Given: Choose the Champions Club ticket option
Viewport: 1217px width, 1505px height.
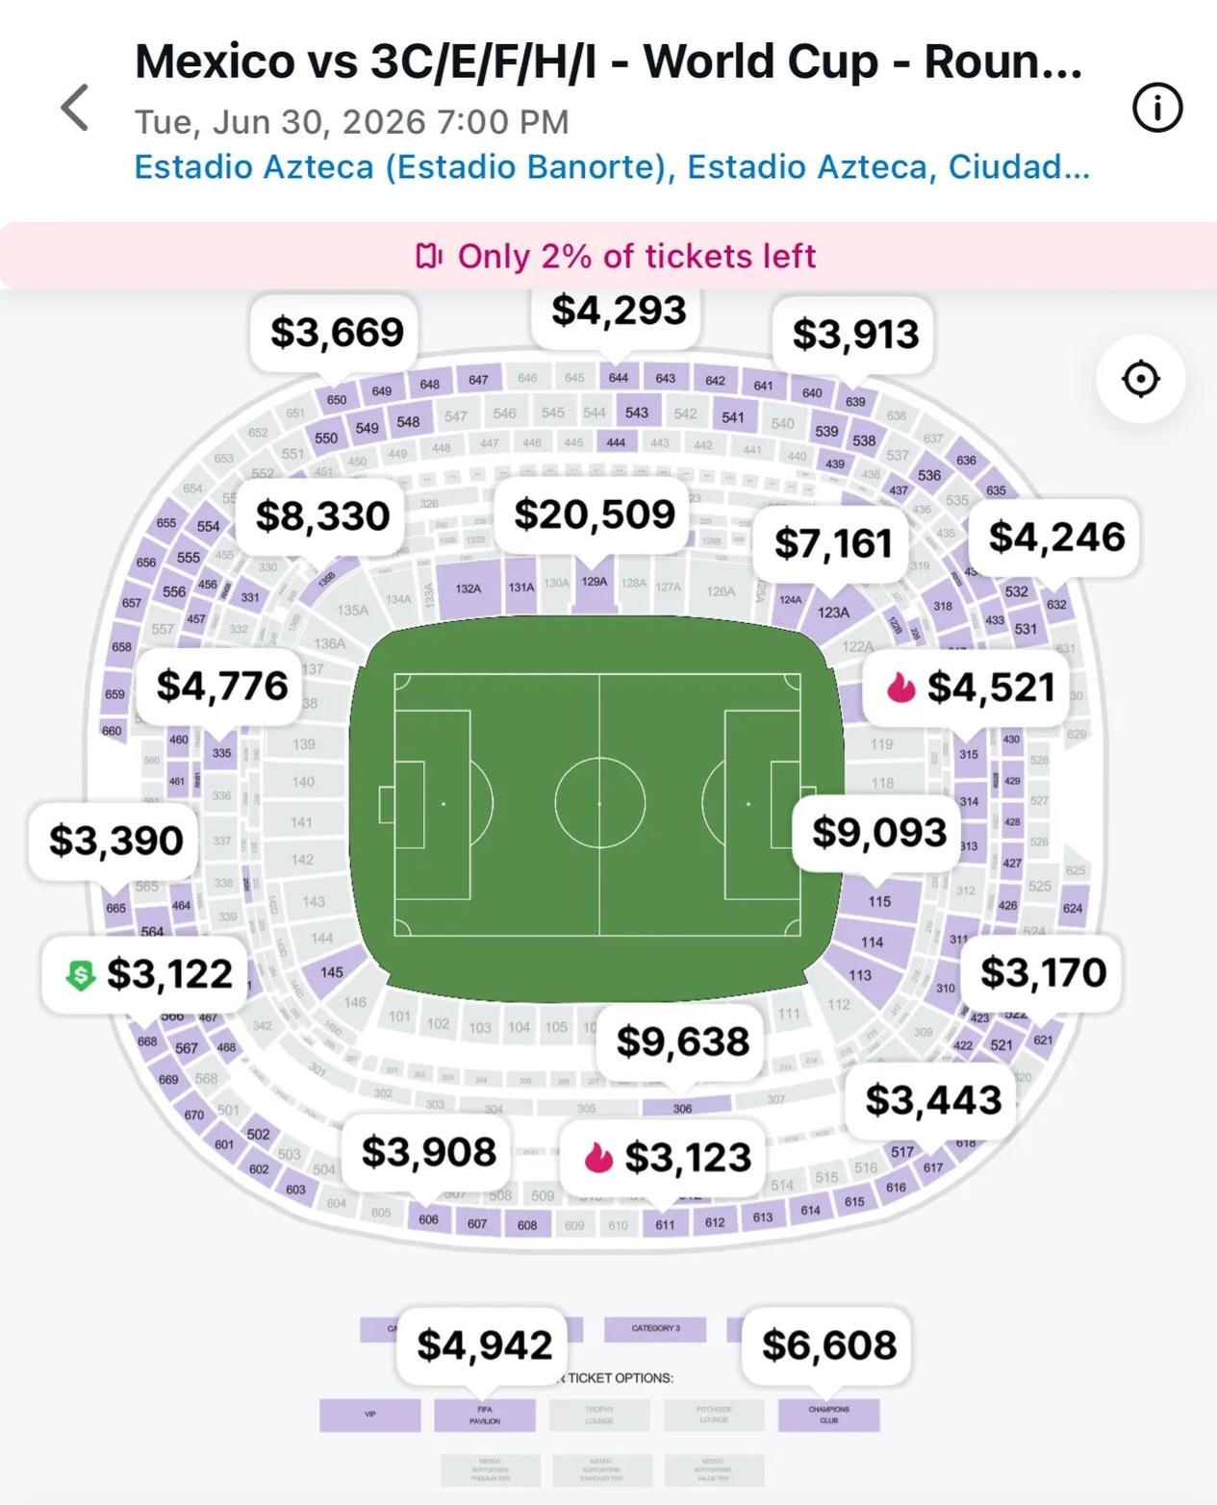Looking at the screenshot, I should (x=828, y=1415).
